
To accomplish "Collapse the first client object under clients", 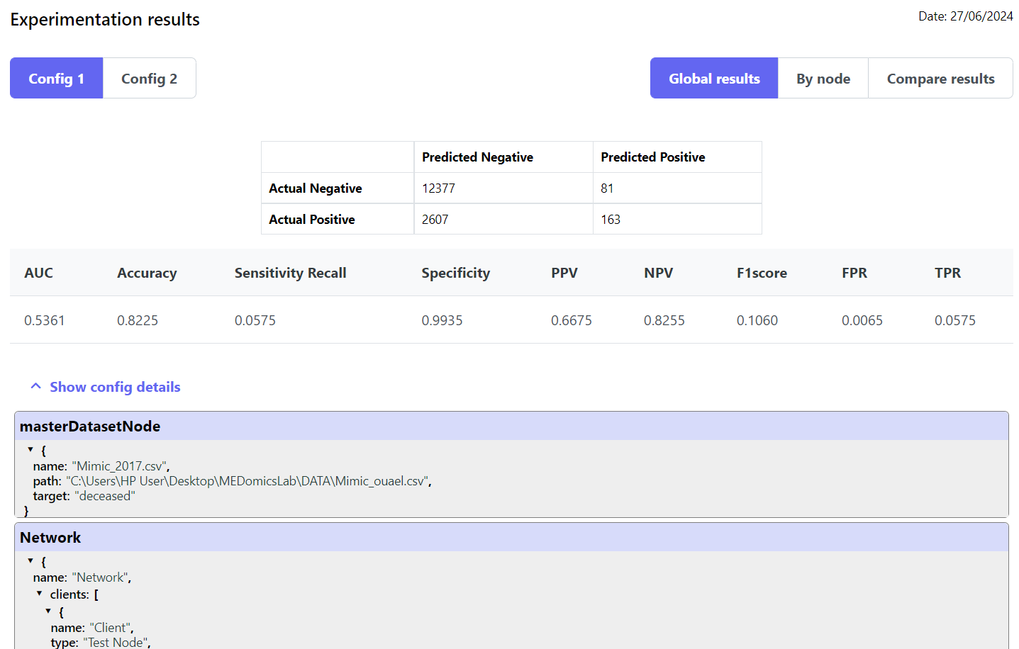I will 48,611.
